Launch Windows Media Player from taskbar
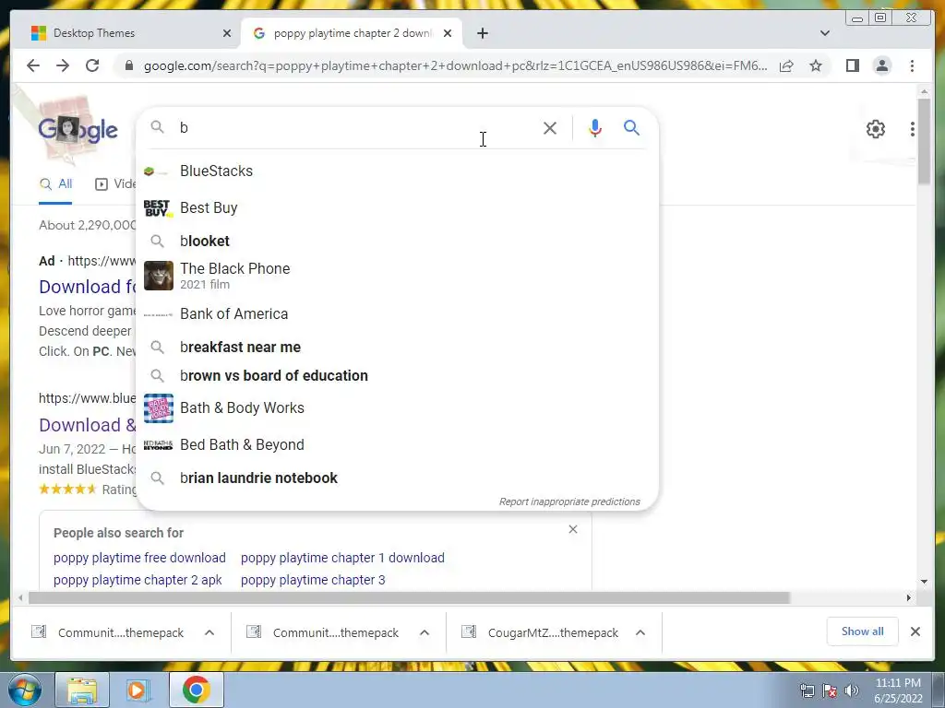The image size is (945, 708). [138, 690]
